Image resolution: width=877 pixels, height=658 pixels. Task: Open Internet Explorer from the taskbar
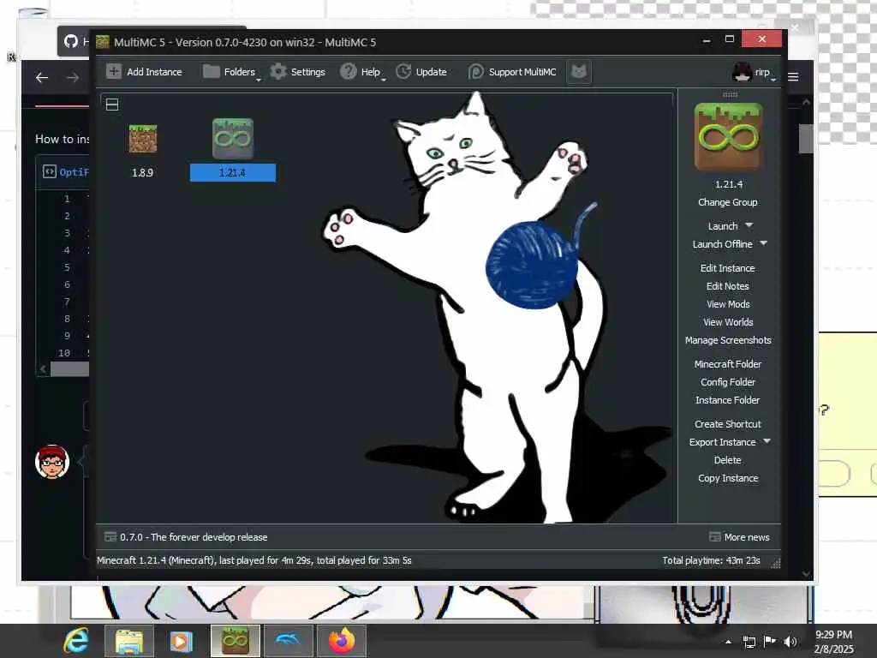[76, 641]
